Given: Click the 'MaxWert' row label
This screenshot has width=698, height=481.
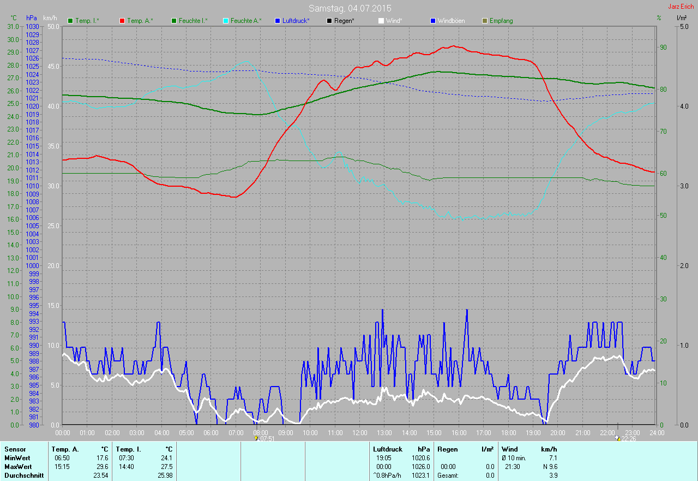Looking at the screenshot, I should pyautogui.click(x=18, y=467).
